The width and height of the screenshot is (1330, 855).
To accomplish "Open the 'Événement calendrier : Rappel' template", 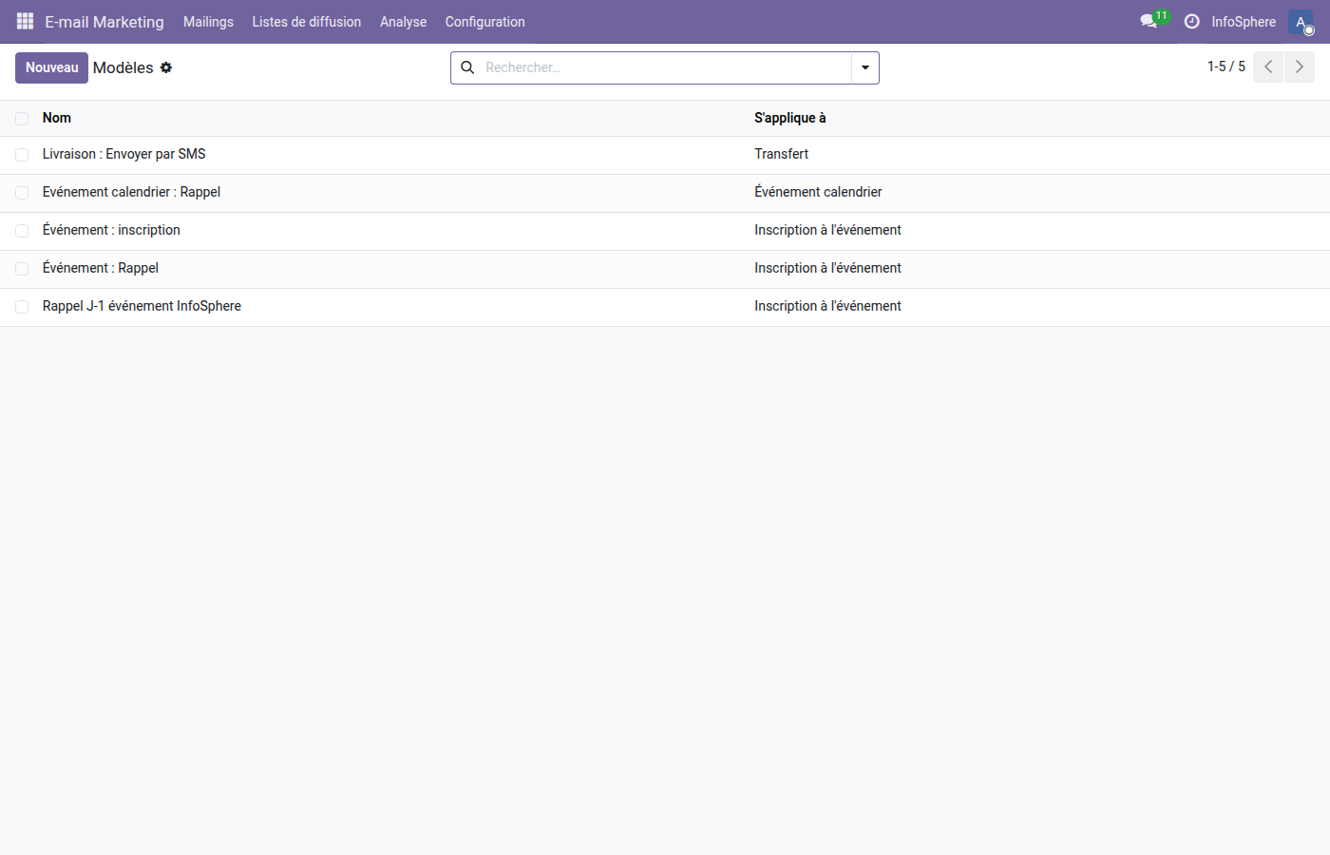I will click(x=131, y=192).
